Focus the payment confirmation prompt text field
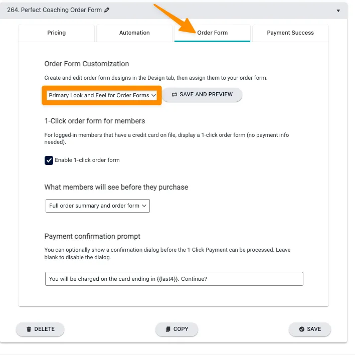This screenshot has width=355, height=355. tap(173, 279)
